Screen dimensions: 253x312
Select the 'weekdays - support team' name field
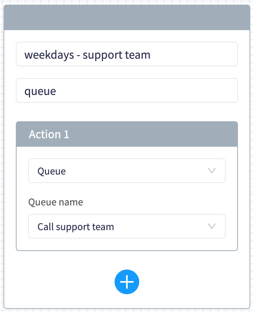tap(127, 54)
